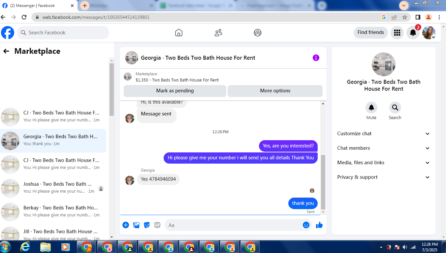This screenshot has width=446, height=253.
Task: Select Georgia conversation in chat list
Action: tap(53, 141)
